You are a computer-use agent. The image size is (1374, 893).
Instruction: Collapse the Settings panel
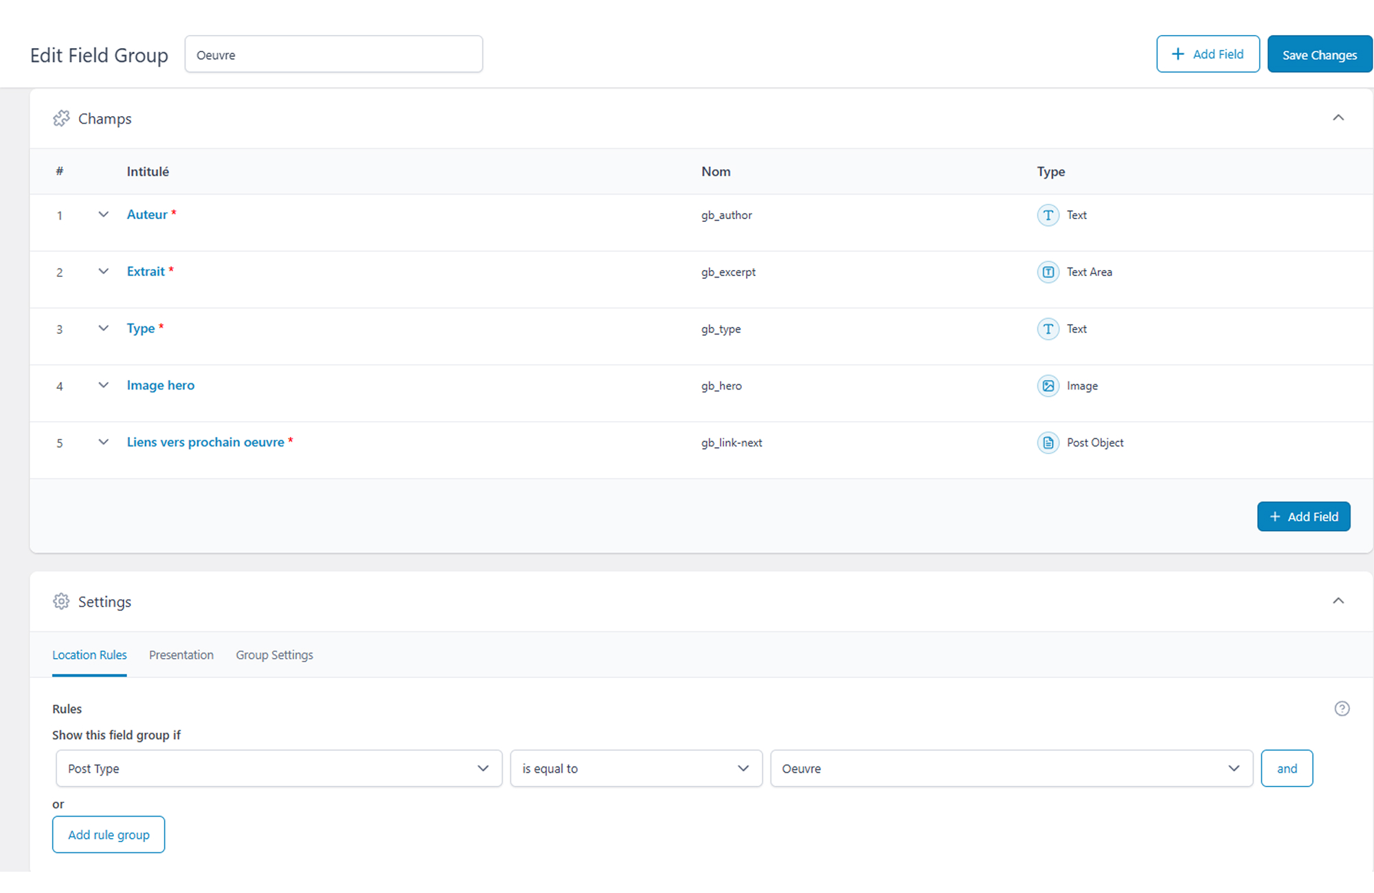pyautogui.click(x=1338, y=601)
